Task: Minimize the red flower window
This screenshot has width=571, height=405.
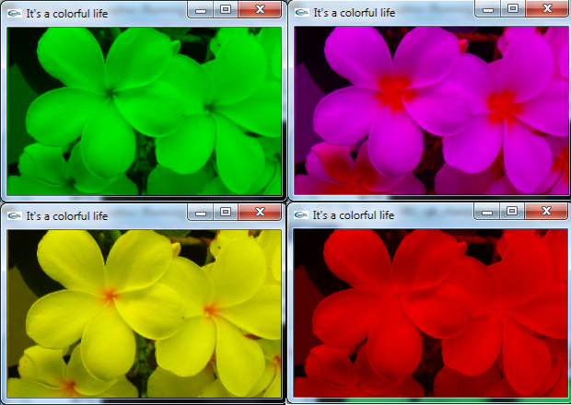Action: tap(487, 212)
